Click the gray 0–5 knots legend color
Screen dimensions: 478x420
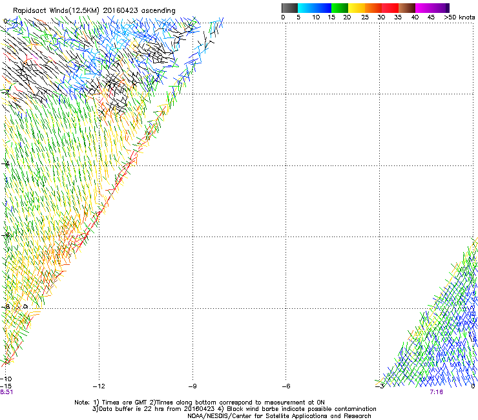click(289, 8)
